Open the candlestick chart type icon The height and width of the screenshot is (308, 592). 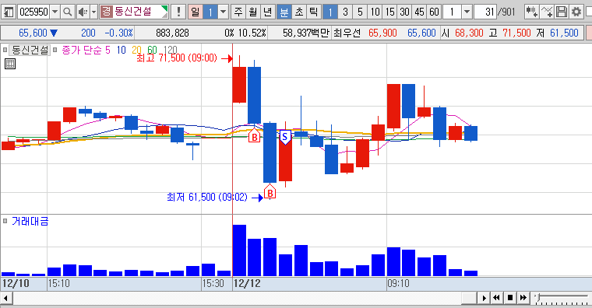pyautogui.click(x=531, y=12)
